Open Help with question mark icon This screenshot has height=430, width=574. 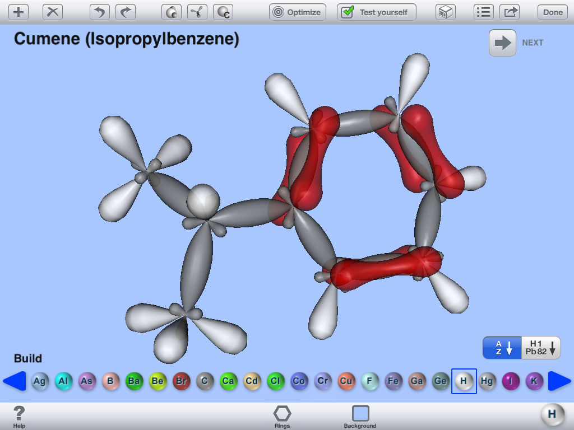pyautogui.click(x=19, y=417)
